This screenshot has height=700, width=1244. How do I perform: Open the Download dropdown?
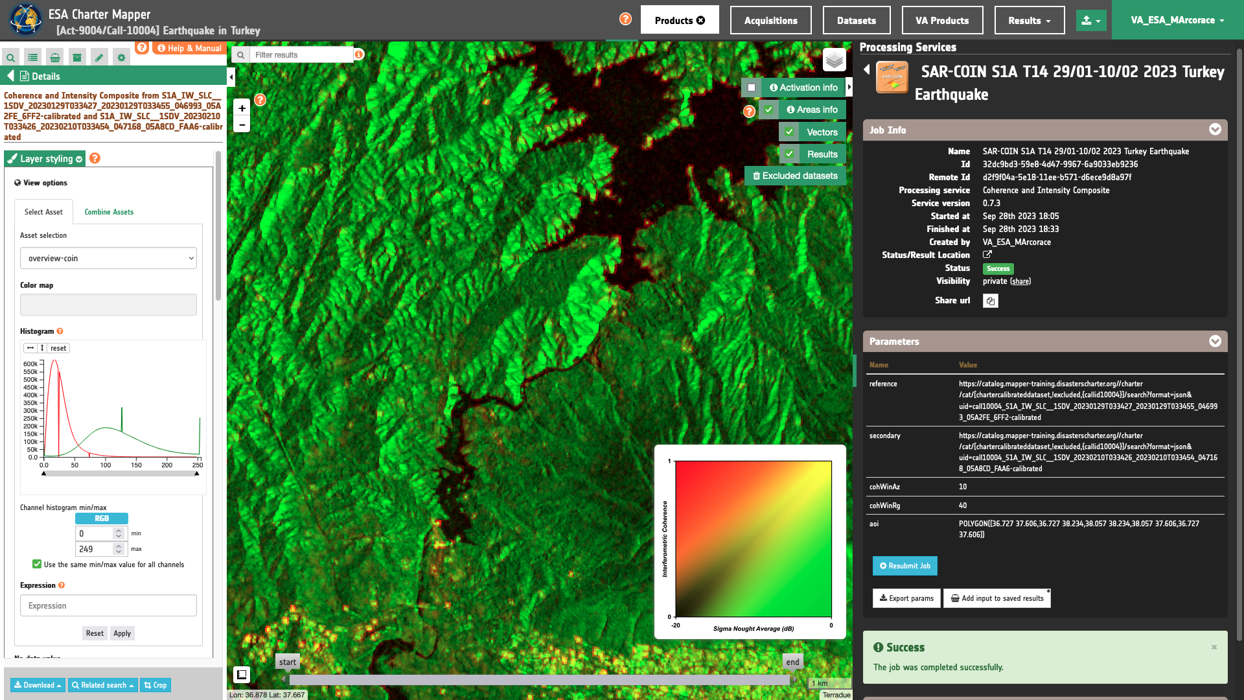click(38, 685)
